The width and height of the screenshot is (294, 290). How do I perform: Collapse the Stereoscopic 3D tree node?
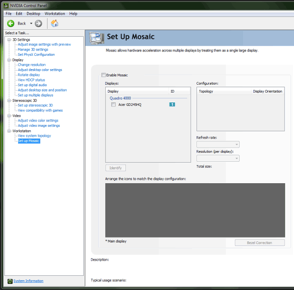[9, 100]
